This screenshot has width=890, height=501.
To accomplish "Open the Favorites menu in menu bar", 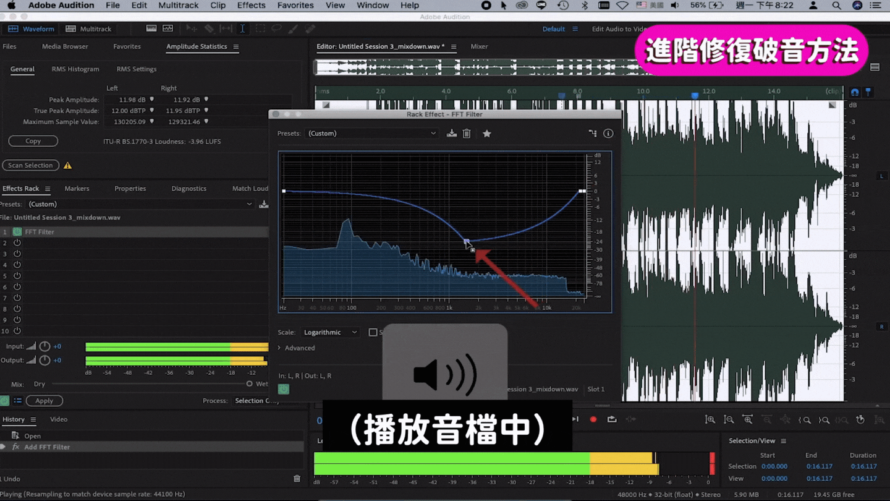I will click(x=295, y=6).
